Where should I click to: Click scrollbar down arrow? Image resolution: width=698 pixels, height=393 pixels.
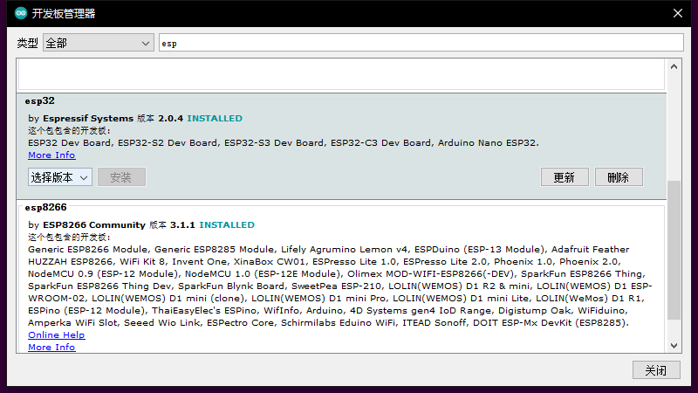[x=674, y=345]
